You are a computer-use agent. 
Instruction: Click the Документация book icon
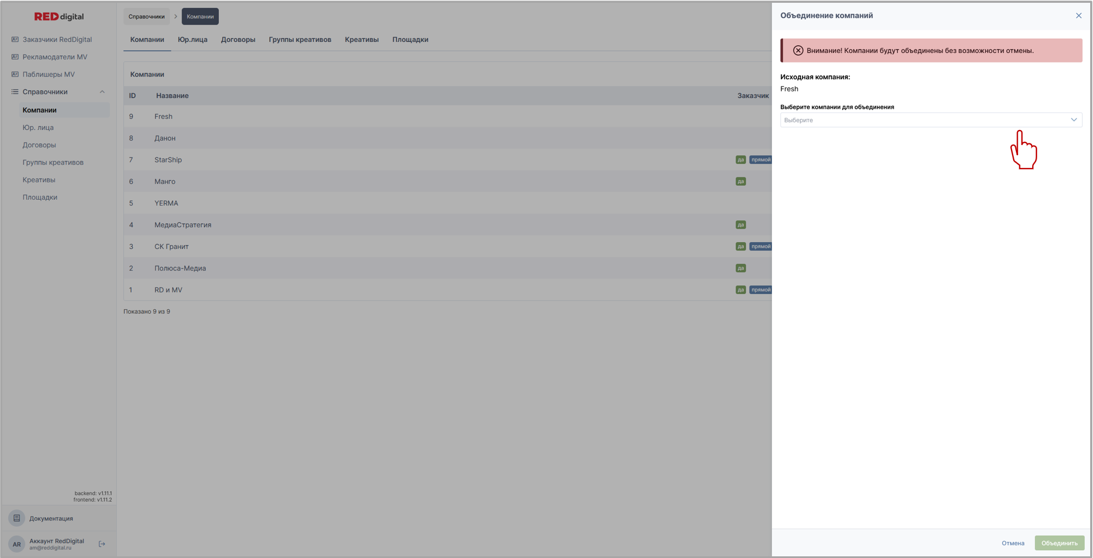coord(17,518)
